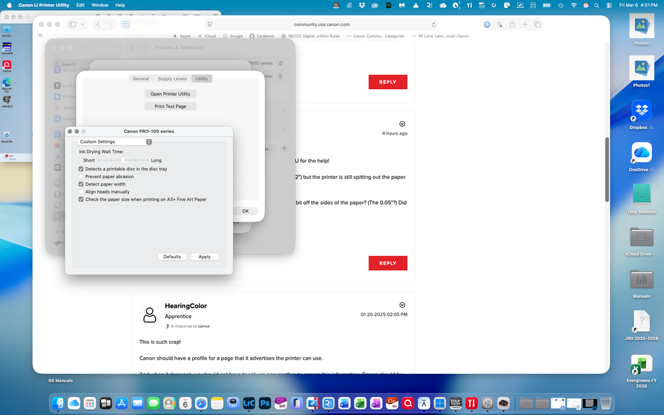
Task: Open the Canon IJ Printer Utility menu
Action: [44, 5]
